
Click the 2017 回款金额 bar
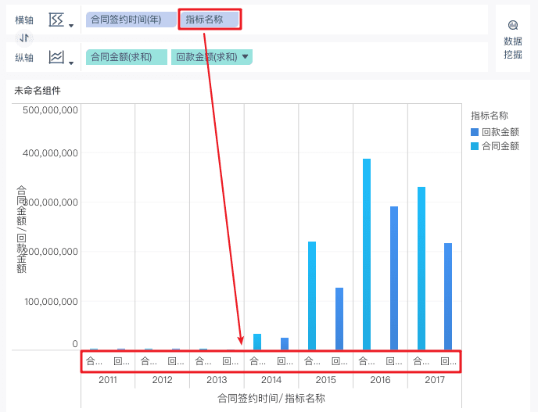click(448, 296)
